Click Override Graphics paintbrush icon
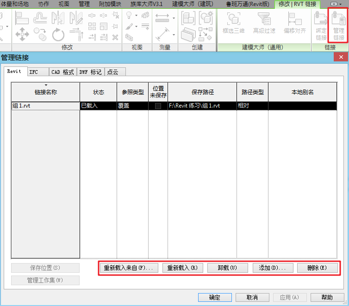This screenshot has height=306, width=349. point(129,27)
